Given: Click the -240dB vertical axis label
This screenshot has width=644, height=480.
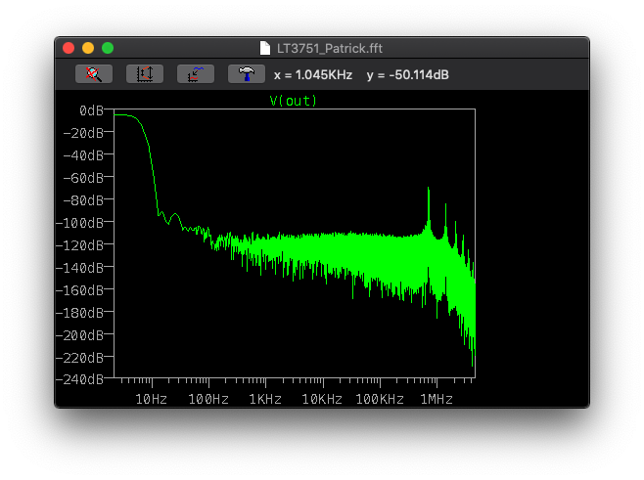Looking at the screenshot, I should point(79,379).
